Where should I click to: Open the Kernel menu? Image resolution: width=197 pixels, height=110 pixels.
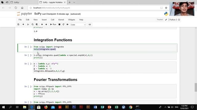click(x=61, y=20)
